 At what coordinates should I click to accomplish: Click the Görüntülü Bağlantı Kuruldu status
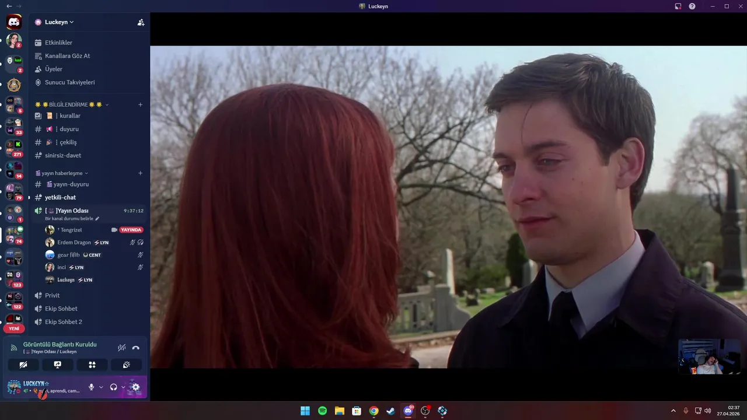pos(60,344)
